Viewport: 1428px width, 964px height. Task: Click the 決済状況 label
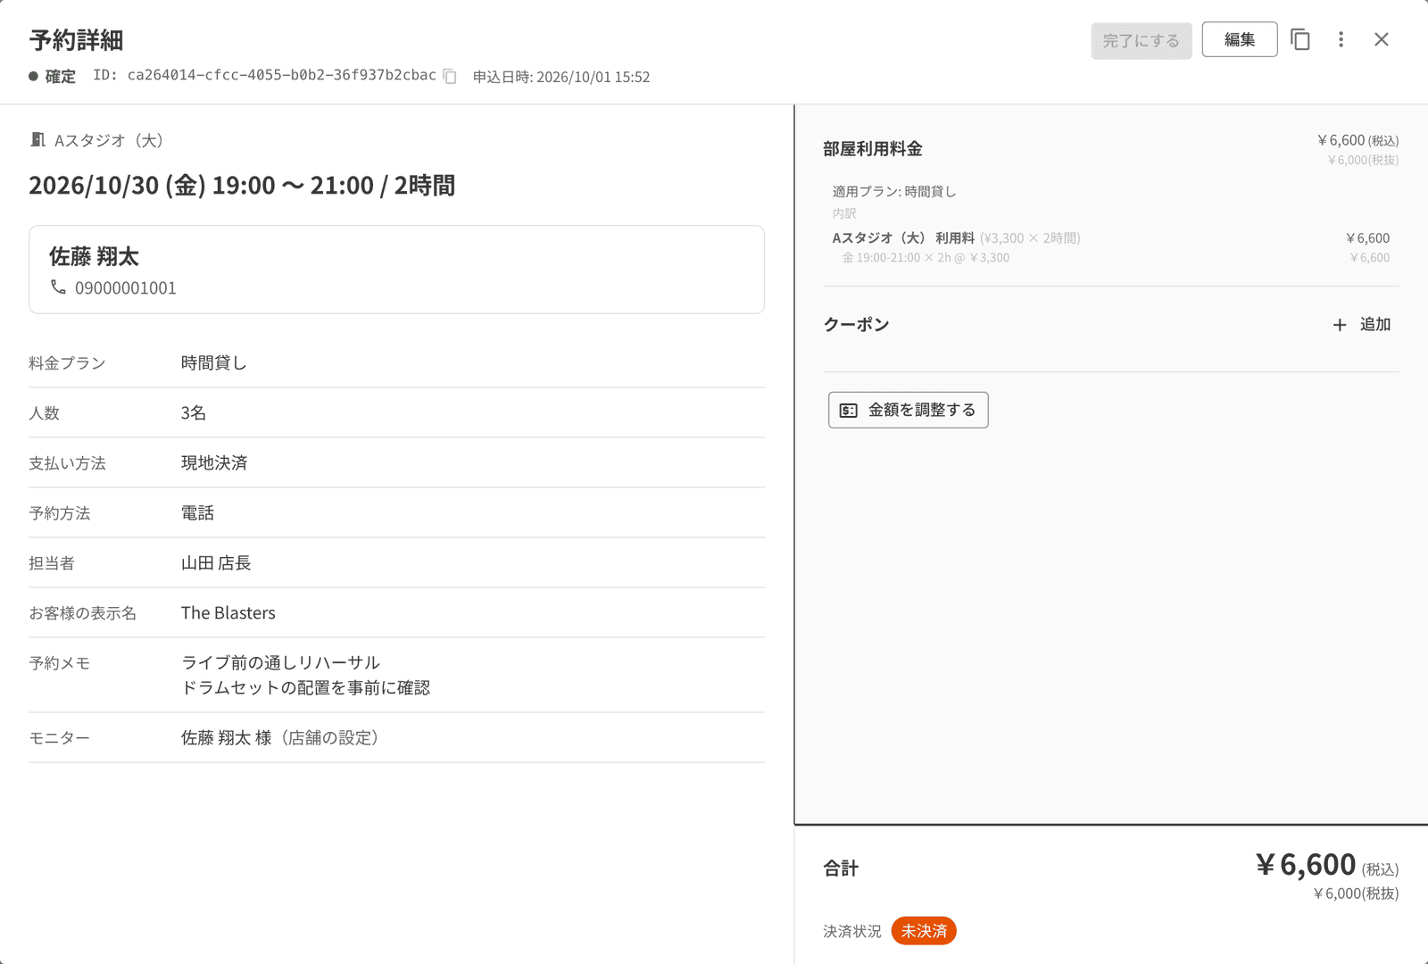click(852, 931)
